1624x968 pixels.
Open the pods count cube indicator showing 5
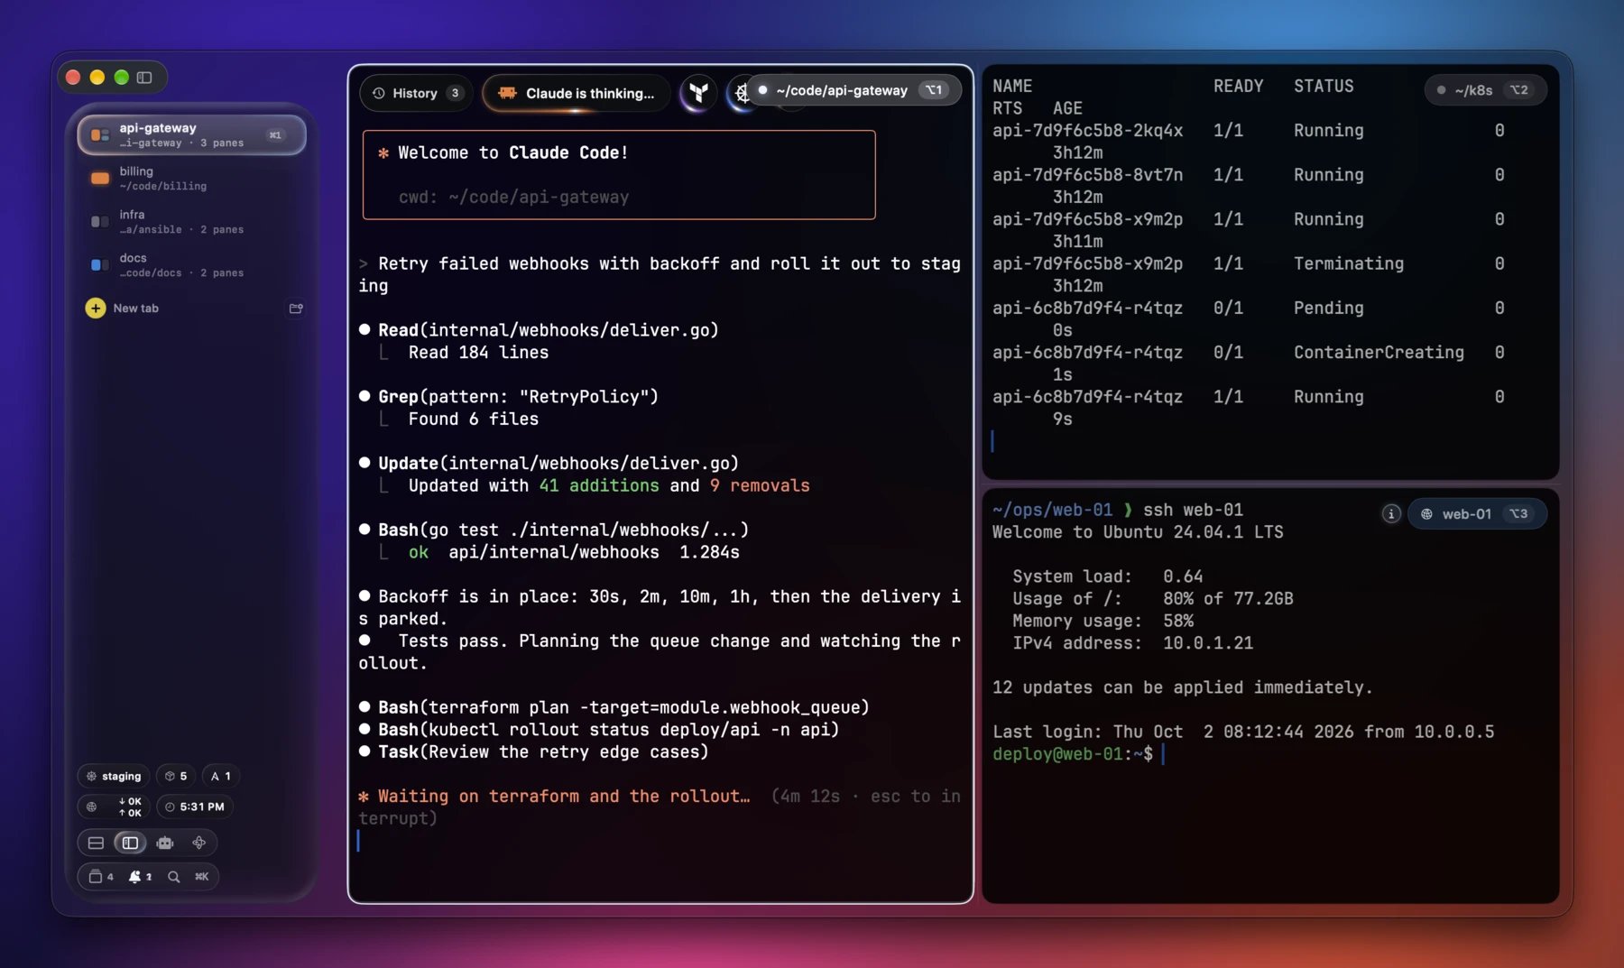[x=177, y=776]
